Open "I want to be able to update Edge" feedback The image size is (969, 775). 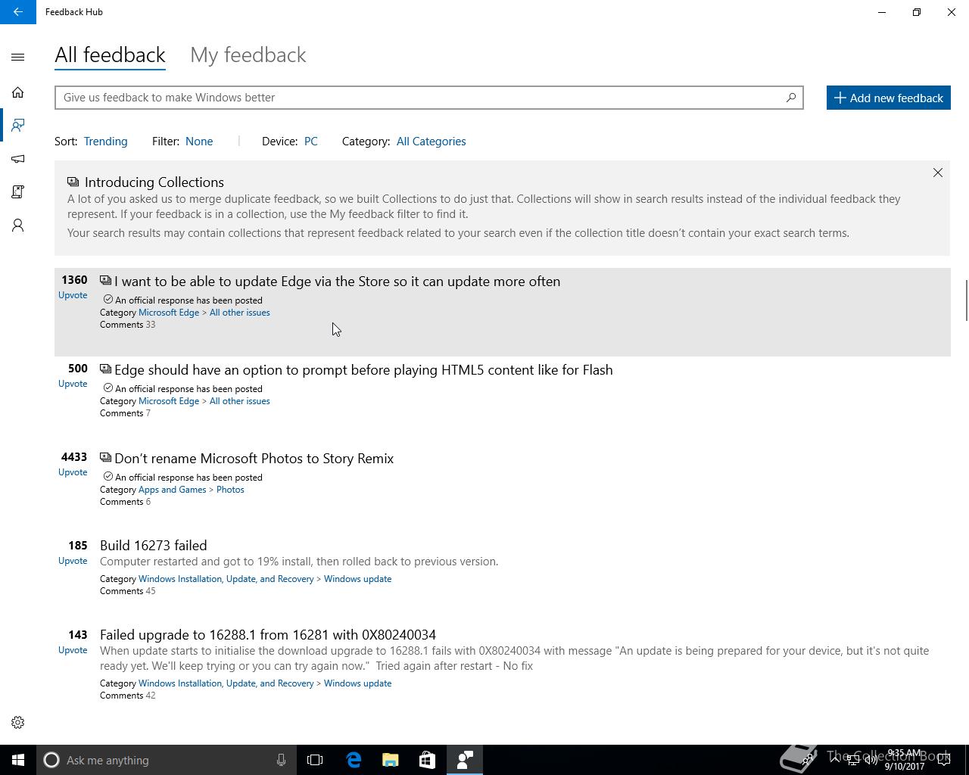337,282
